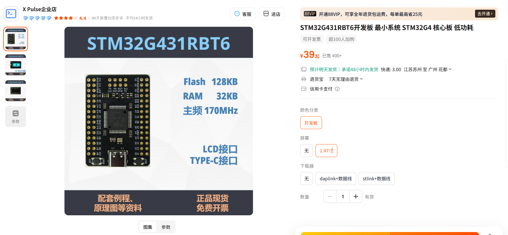The image size is (508, 235).
Task: Click the 退货宝 shield icon
Action: (304, 79)
